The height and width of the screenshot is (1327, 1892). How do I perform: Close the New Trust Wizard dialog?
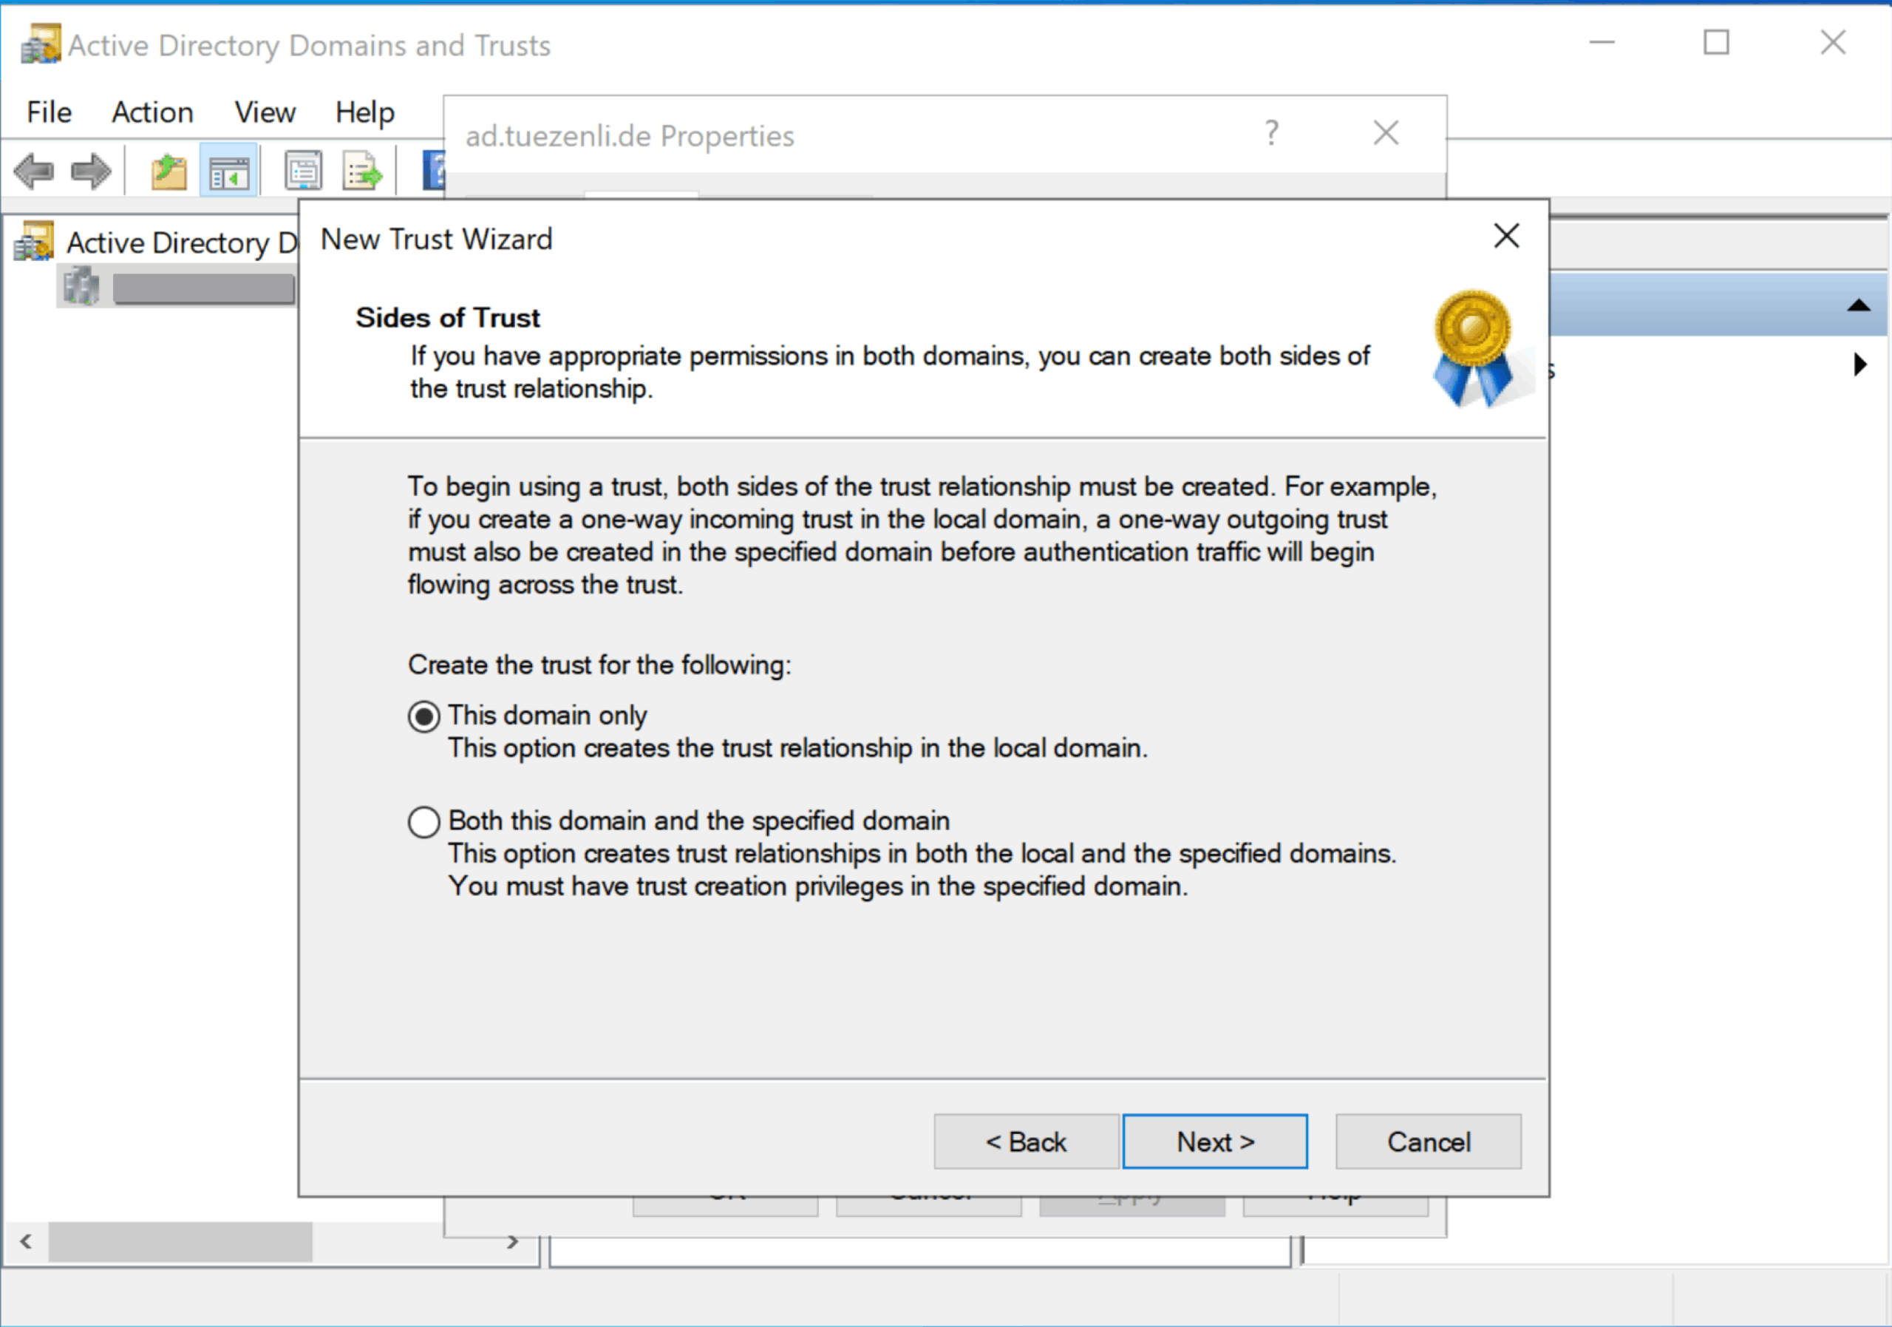click(1506, 237)
